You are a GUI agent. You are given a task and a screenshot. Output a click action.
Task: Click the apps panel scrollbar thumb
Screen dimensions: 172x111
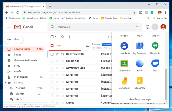(166, 85)
